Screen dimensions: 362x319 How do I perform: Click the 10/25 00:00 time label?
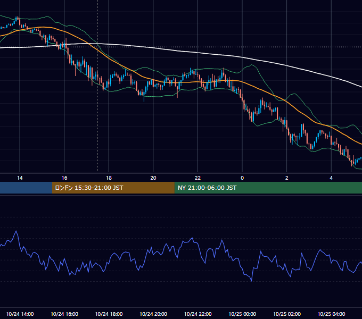pyautogui.click(x=242, y=314)
